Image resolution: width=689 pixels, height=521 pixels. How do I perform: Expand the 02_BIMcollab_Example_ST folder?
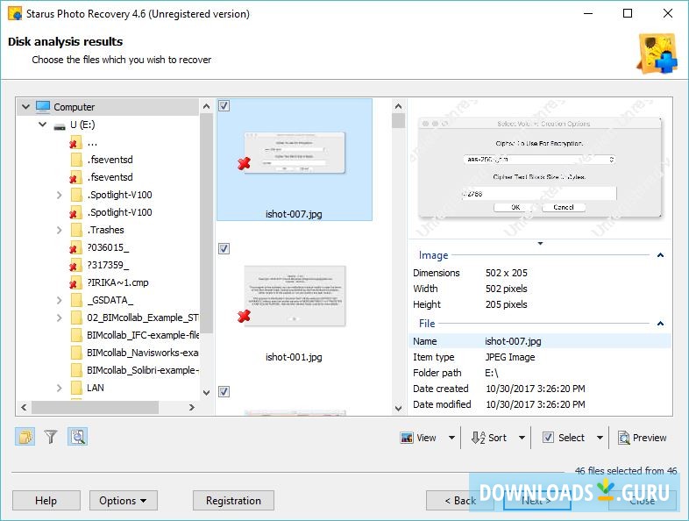(x=60, y=318)
